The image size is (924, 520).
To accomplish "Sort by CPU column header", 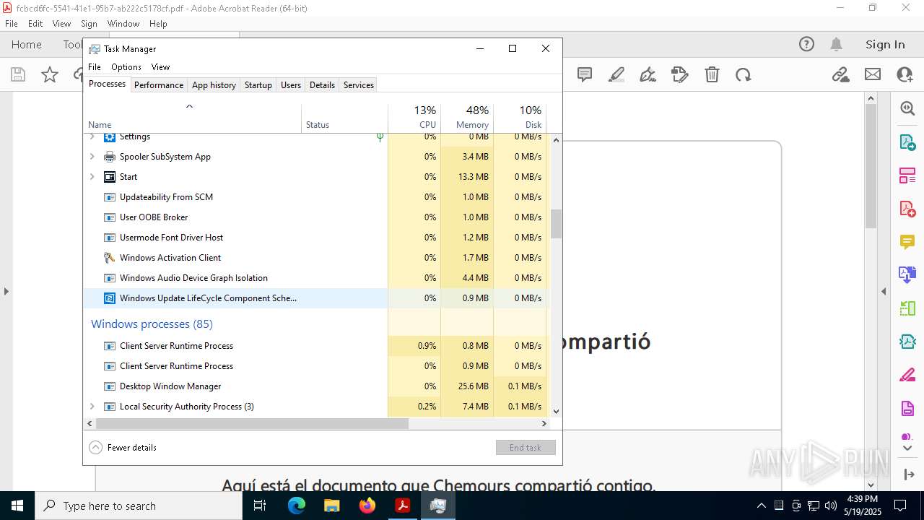I will (414, 118).
